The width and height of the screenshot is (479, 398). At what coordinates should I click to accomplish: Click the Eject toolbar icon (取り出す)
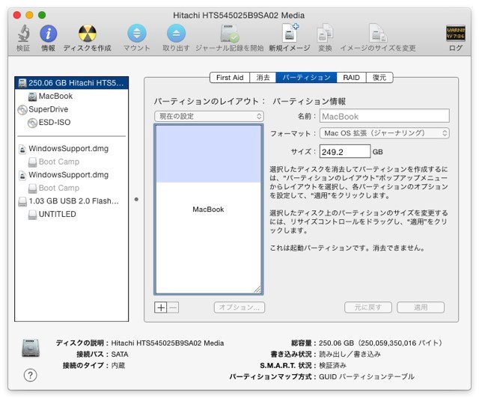point(176,33)
